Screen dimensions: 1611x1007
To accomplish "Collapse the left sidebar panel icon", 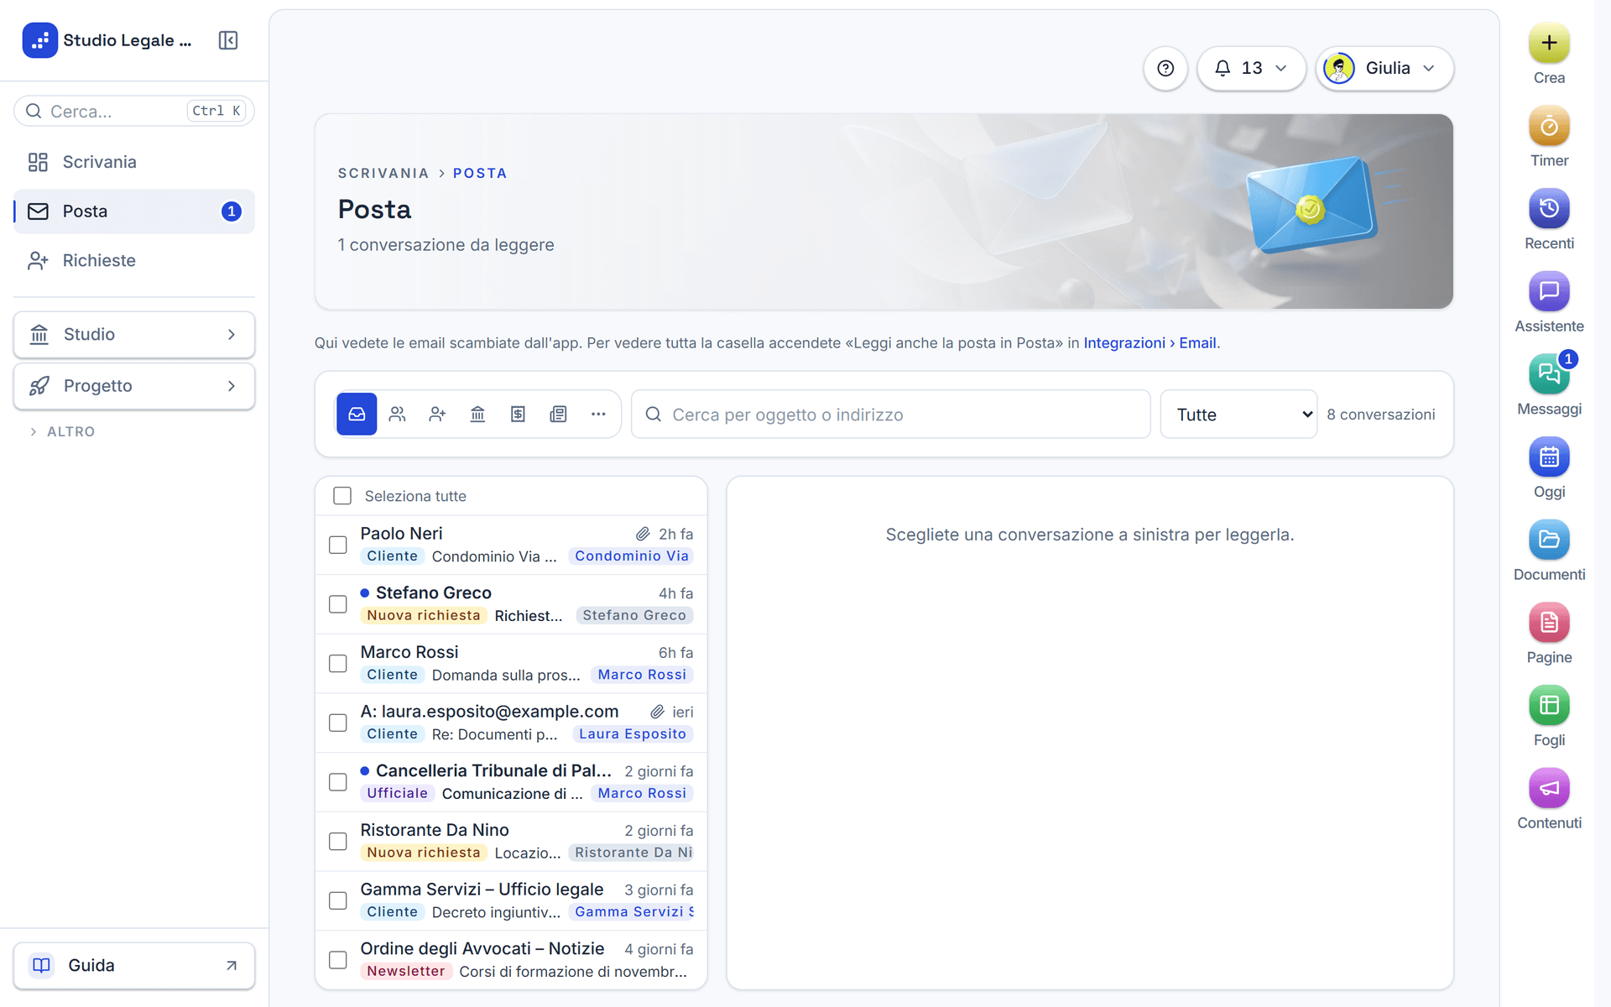I will [228, 40].
